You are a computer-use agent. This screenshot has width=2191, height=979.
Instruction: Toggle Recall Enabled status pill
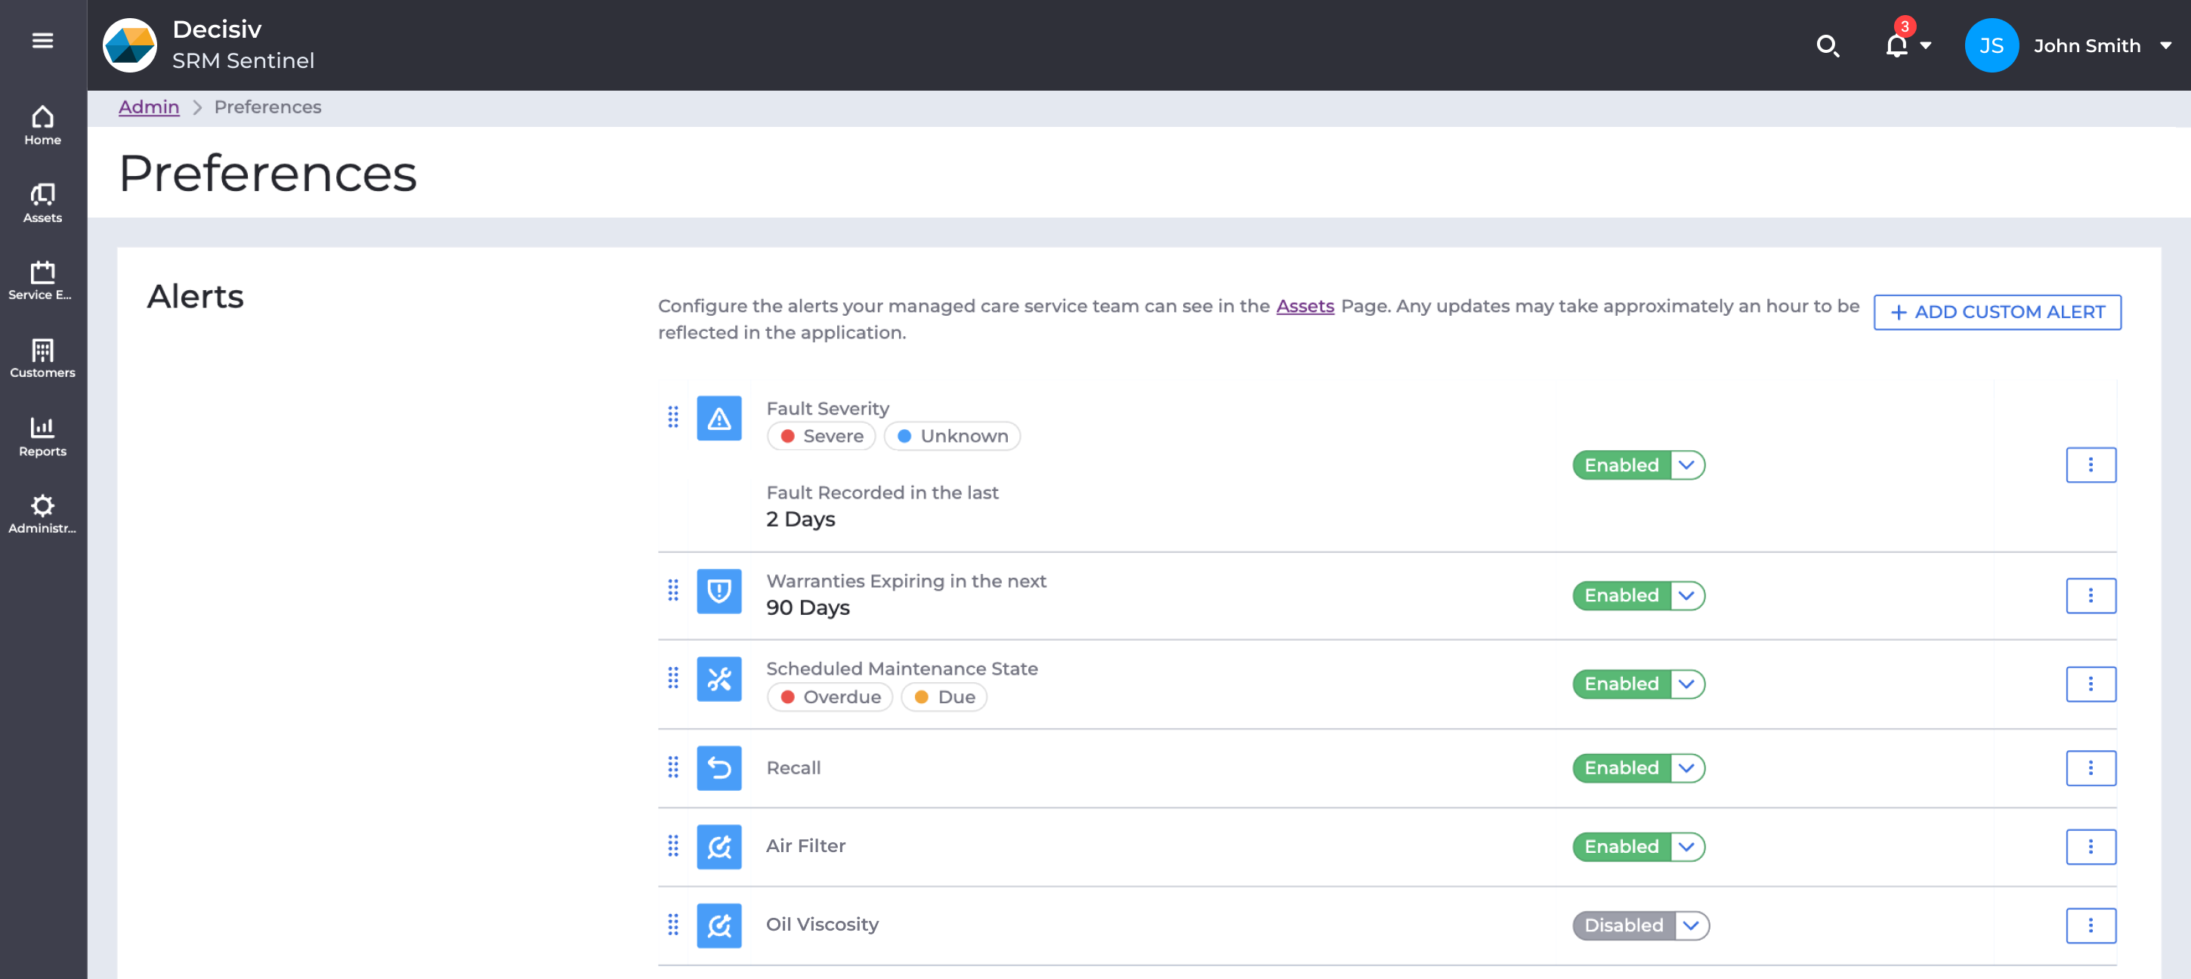1621,768
